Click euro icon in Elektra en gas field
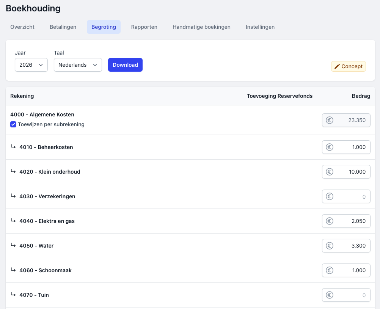This screenshot has width=380, height=309. point(330,221)
